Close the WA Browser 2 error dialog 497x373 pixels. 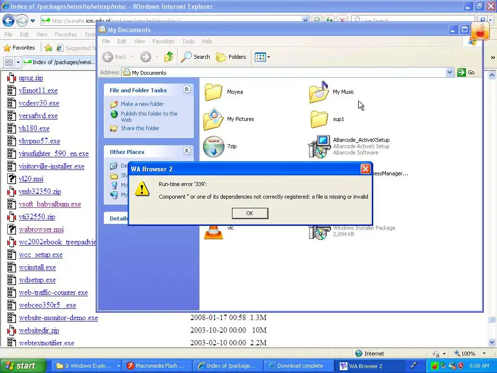365,169
